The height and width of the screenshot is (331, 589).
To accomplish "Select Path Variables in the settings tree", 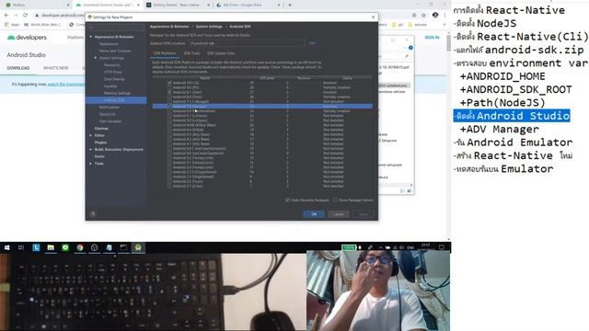I will tap(110, 121).
